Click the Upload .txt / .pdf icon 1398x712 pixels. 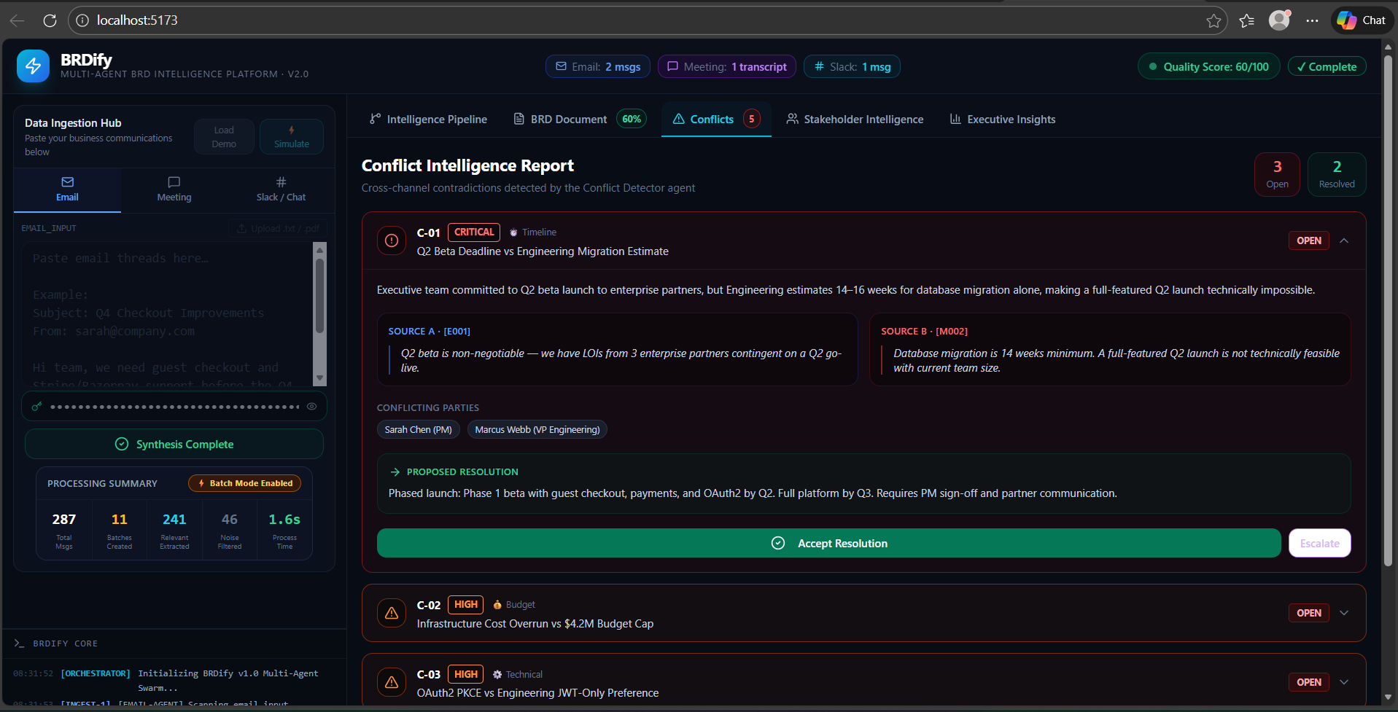(x=241, y=228)
